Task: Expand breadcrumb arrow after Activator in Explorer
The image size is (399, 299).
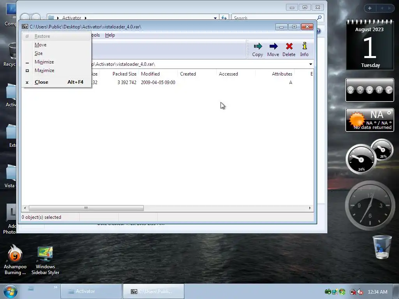Action: (x=85, y=18)
